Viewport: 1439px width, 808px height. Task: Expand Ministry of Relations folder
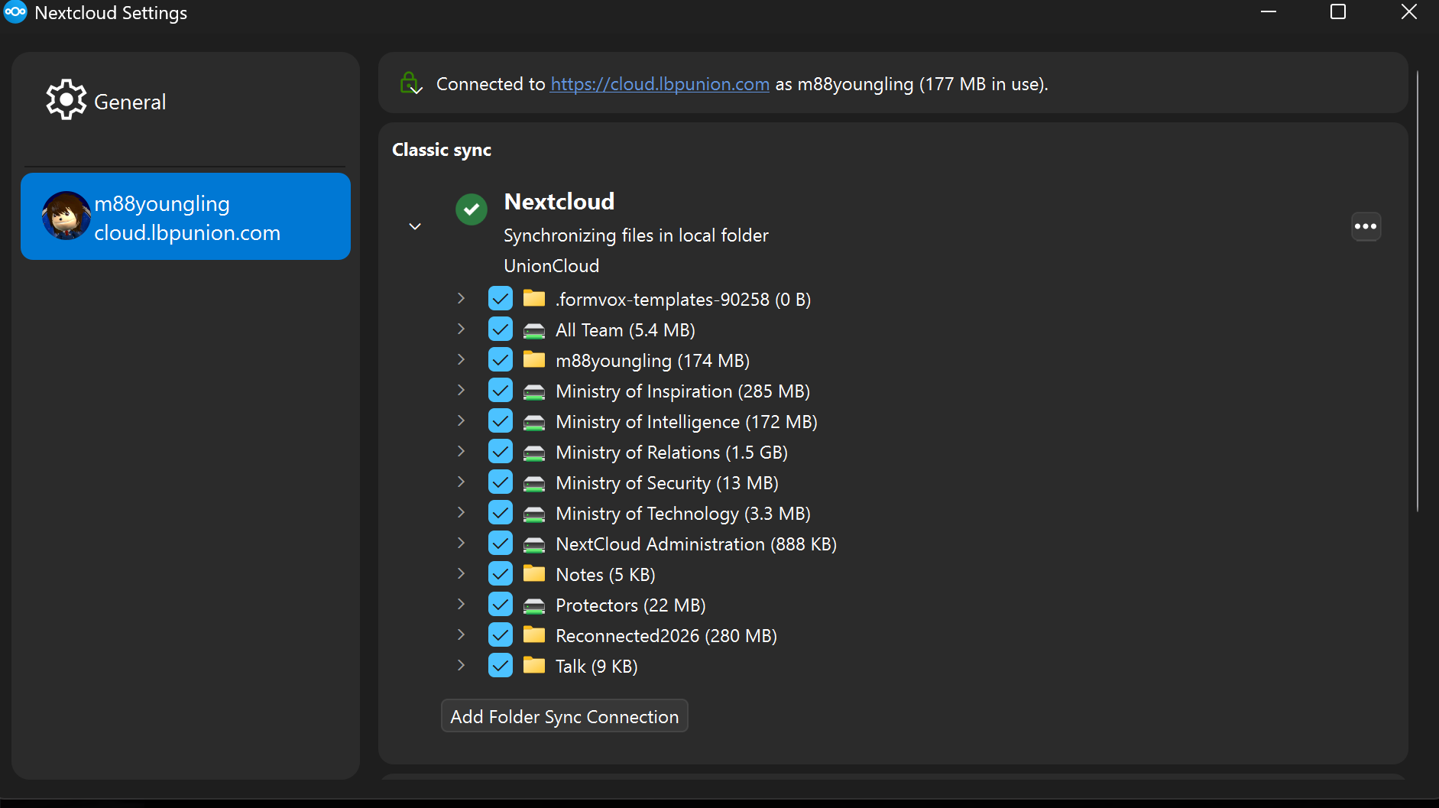tap(461, 451)
